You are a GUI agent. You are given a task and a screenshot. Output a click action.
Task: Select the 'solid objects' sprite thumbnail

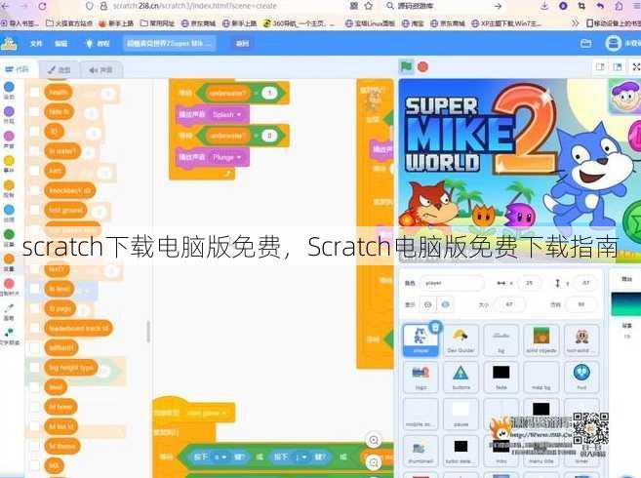point(541,339)
